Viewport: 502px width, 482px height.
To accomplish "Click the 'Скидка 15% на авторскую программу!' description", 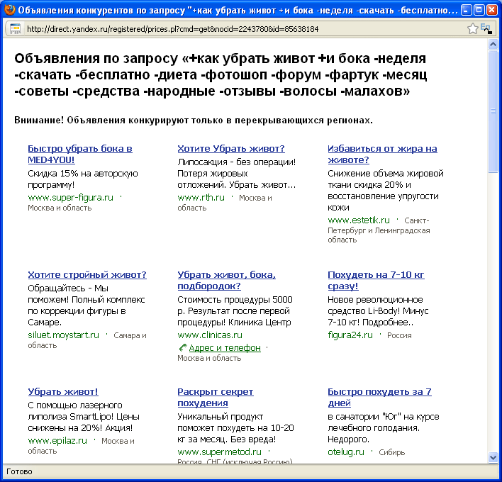I will pos(82,179).
